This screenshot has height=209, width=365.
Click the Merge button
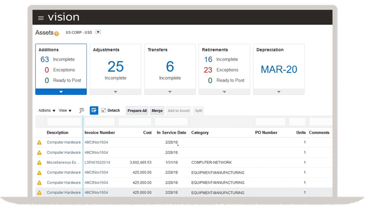[x=157, y=111]
